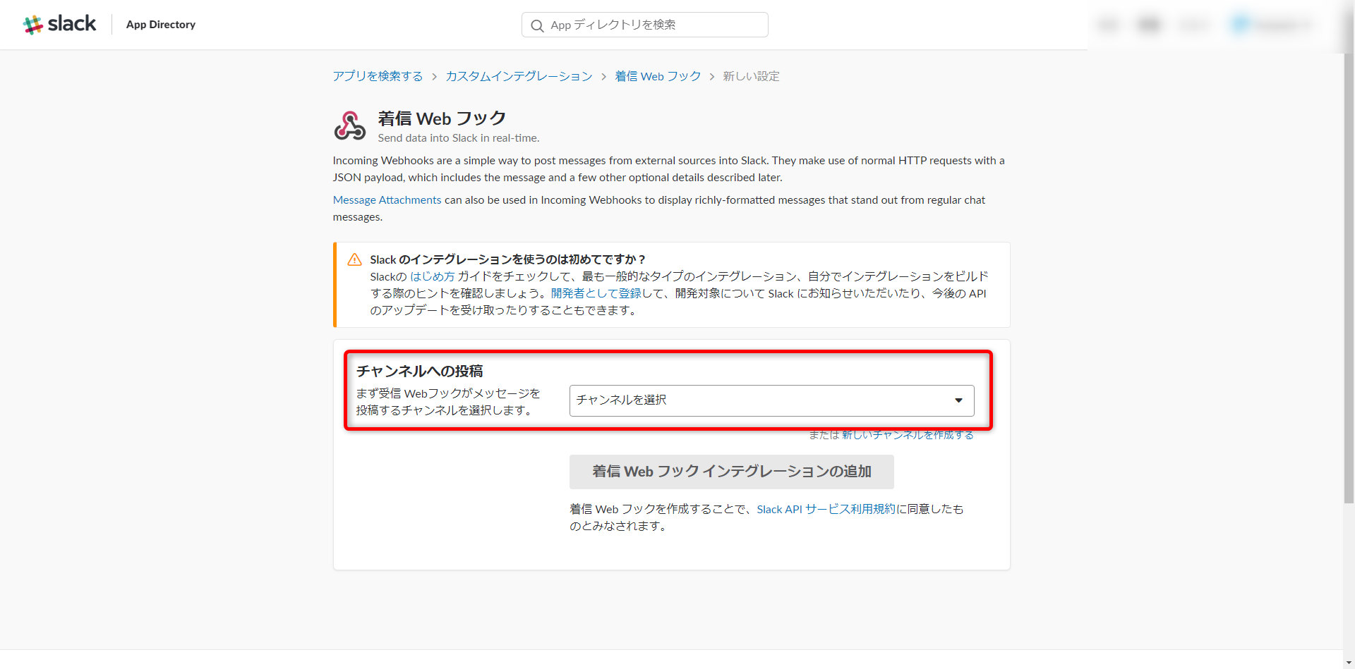Click 新しいチャンネルを作成する link
This screenshot has height=669, width=1355.
point(908,435)
